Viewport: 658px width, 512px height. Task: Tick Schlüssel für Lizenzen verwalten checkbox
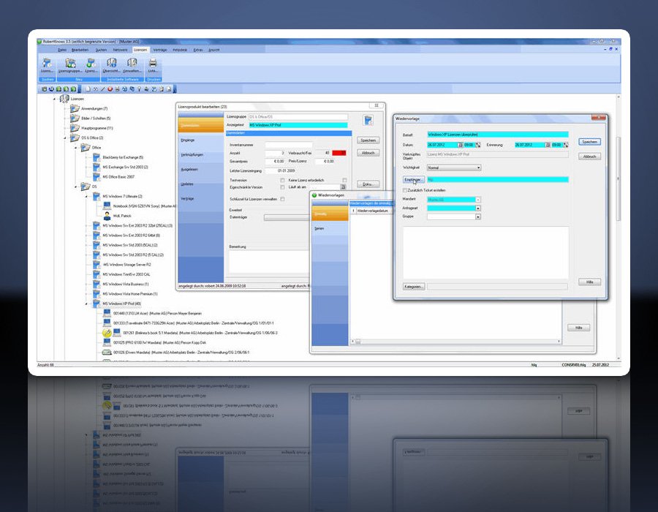coord(282,199)
